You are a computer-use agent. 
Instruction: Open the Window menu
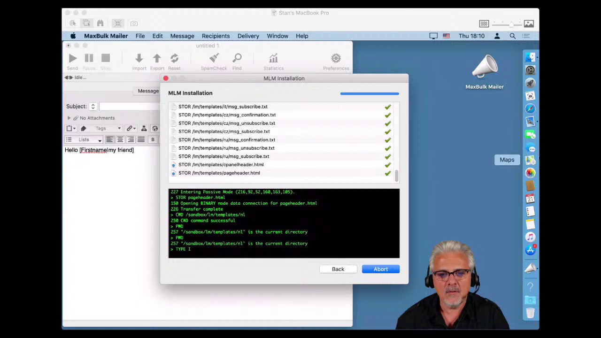pos(277,36)
